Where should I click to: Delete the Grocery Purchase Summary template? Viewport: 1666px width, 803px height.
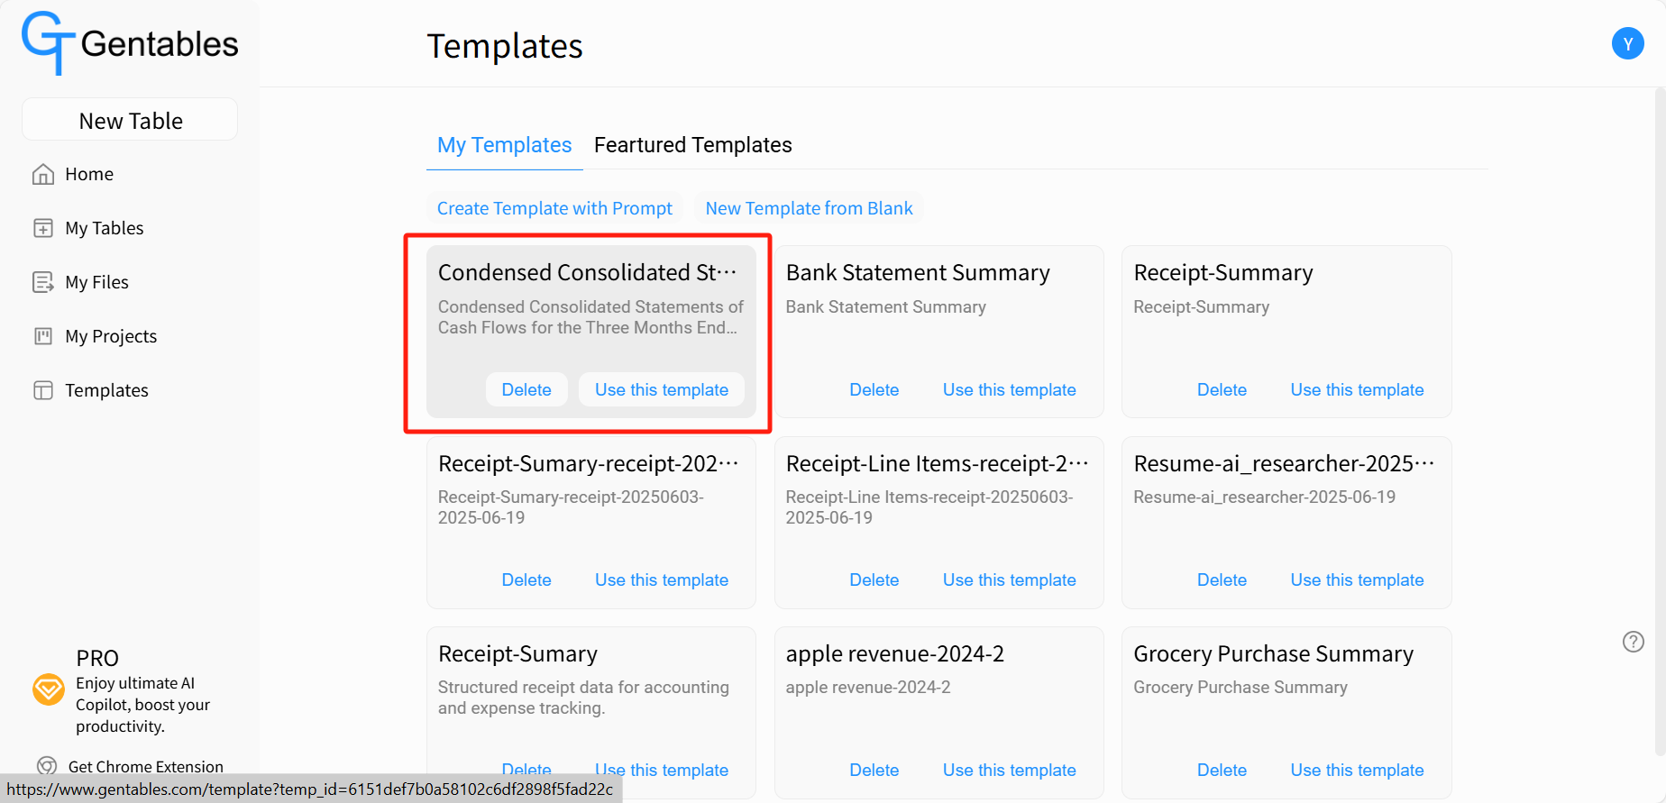[1222, 770]
